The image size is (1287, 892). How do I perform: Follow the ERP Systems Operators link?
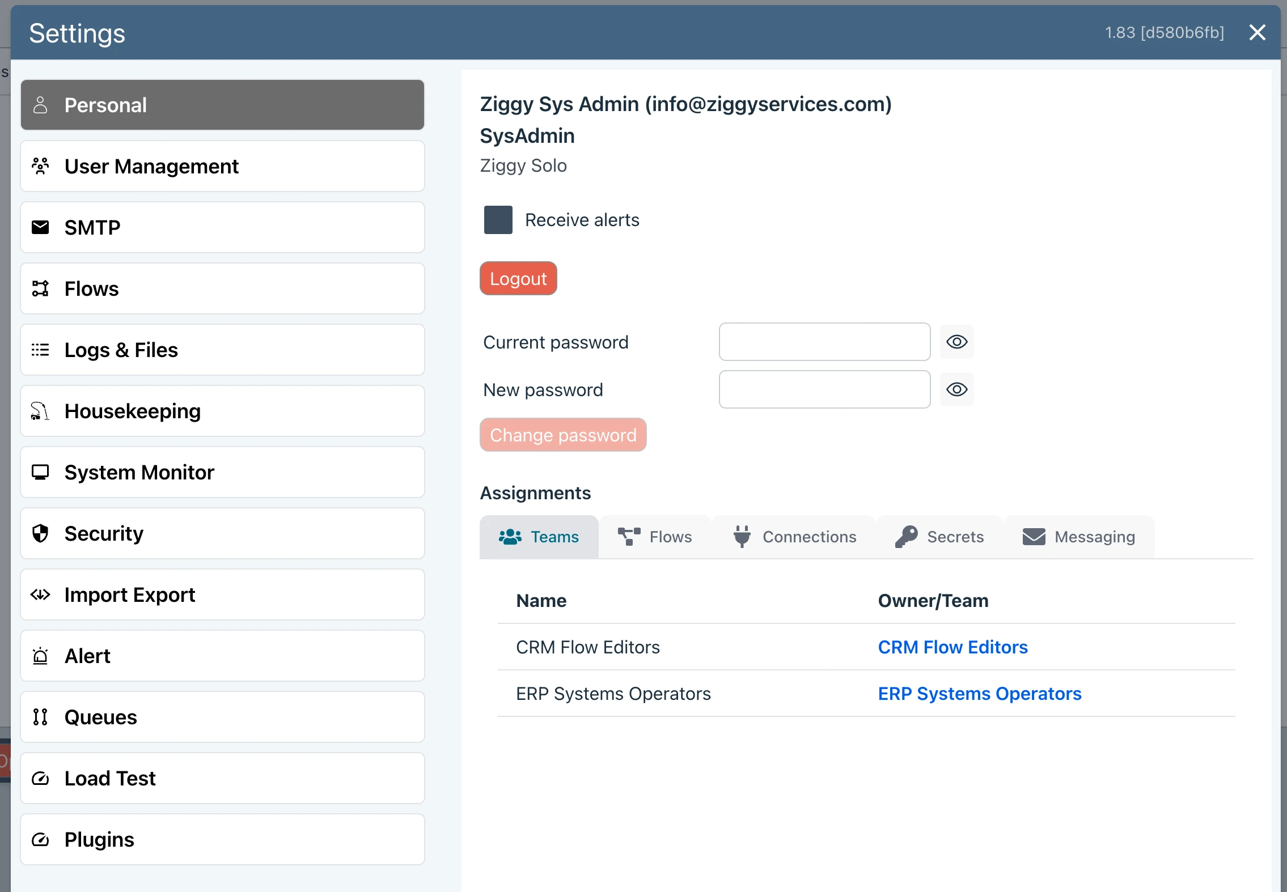[x=979, y=694]
